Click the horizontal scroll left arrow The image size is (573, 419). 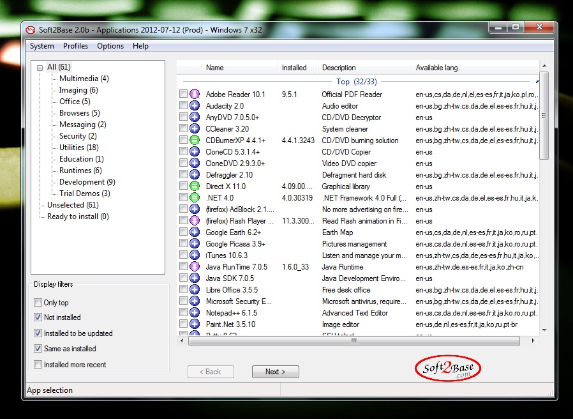click(182, 340)
